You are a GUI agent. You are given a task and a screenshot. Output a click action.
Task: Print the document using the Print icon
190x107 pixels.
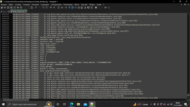pos(21,8)
